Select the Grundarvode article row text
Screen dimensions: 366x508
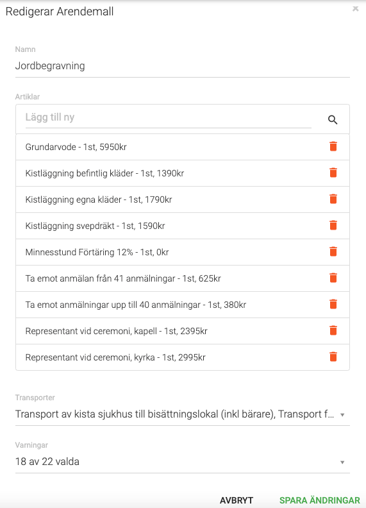pos(76,147)
